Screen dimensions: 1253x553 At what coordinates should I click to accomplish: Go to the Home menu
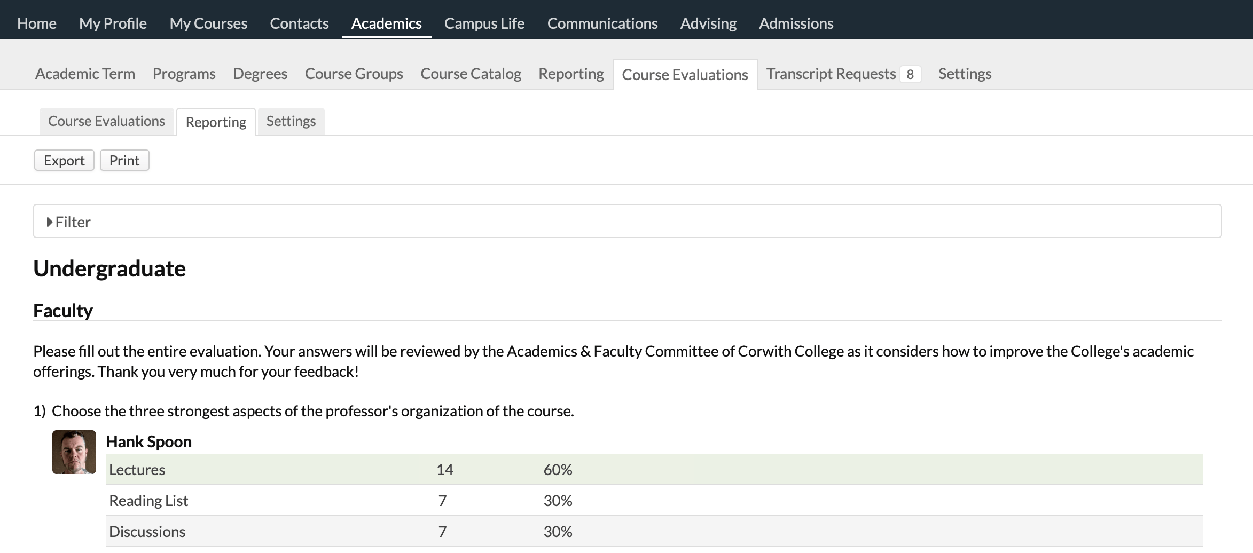pos(37,23)
